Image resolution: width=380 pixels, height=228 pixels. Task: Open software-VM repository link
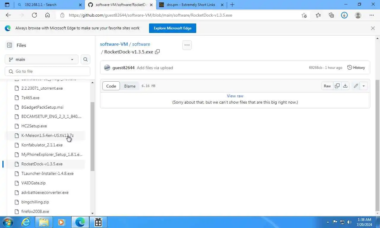pyautogui.click(x=114, y=44)
